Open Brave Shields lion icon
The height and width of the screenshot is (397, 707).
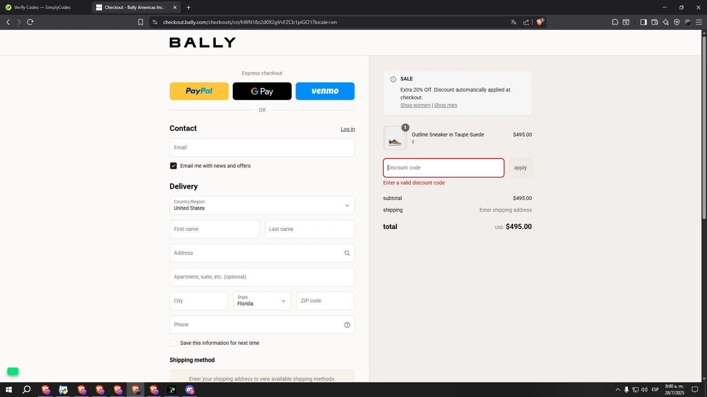[x=540, y=22]
